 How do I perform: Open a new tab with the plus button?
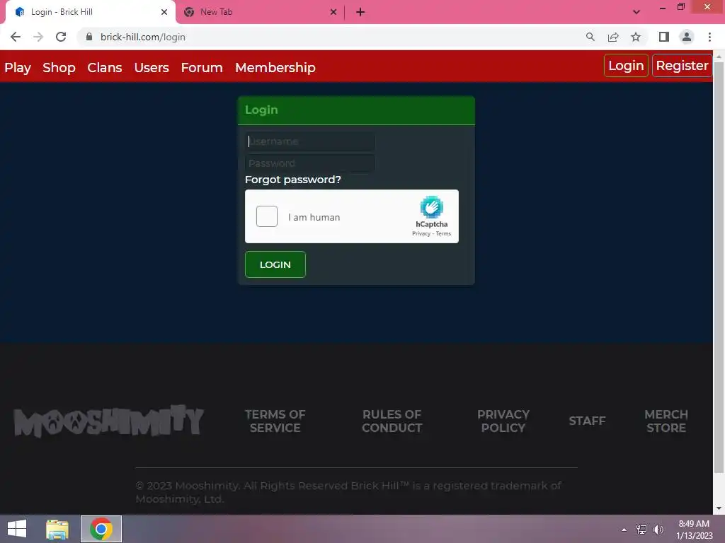[x=360, y=12]
